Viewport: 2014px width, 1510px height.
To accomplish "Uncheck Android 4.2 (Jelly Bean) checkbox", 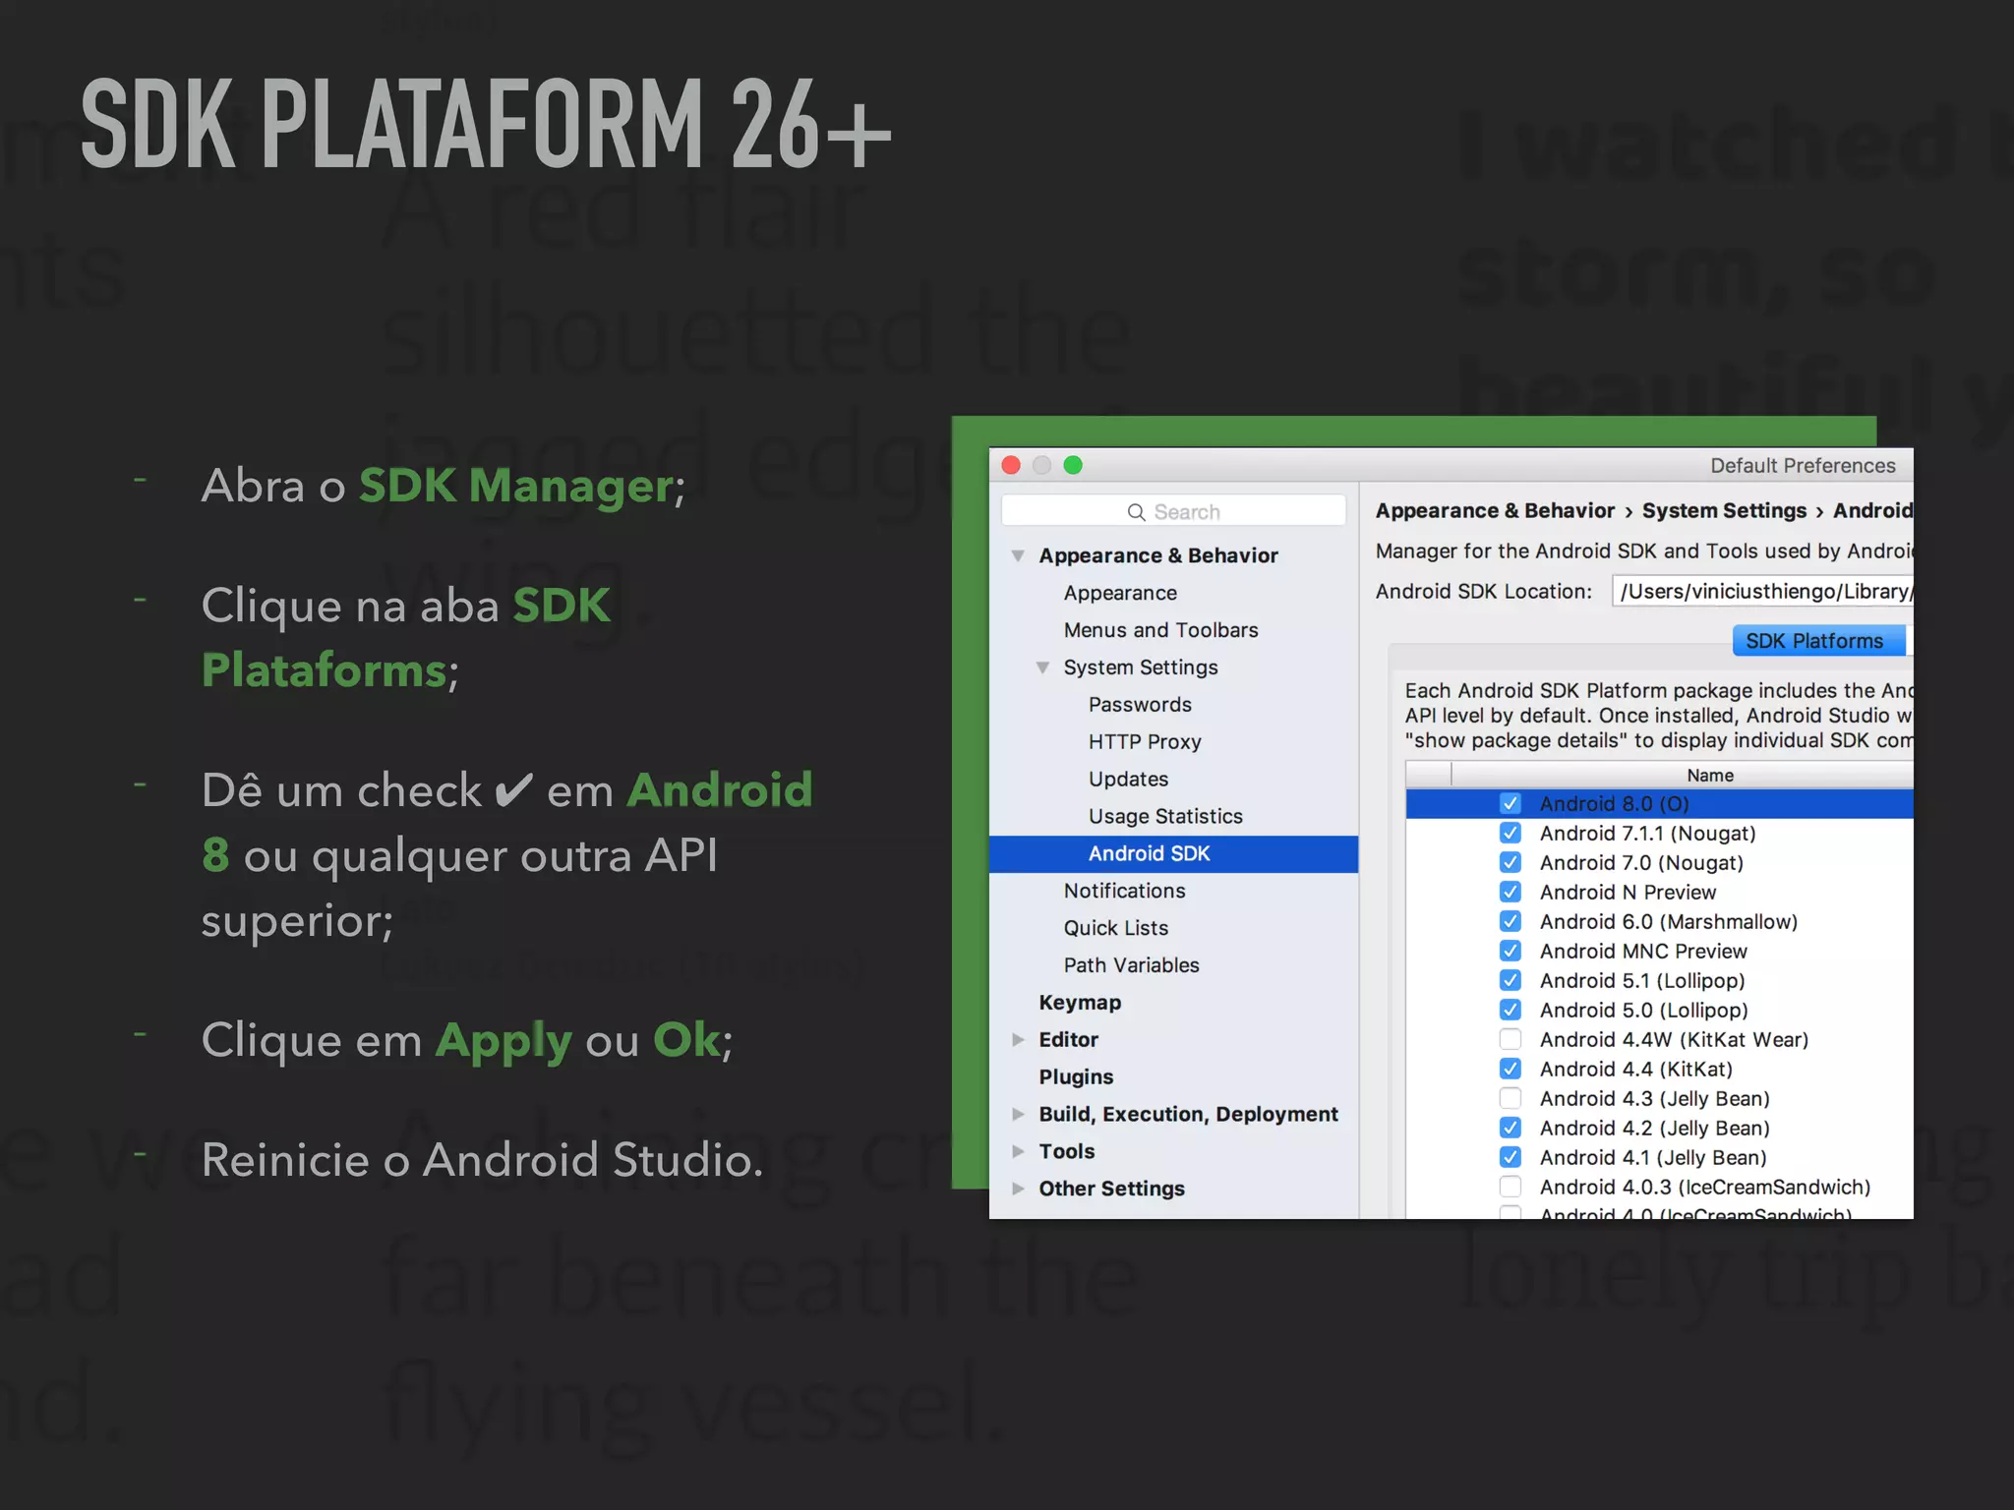I will (x=1510, y=1129).
